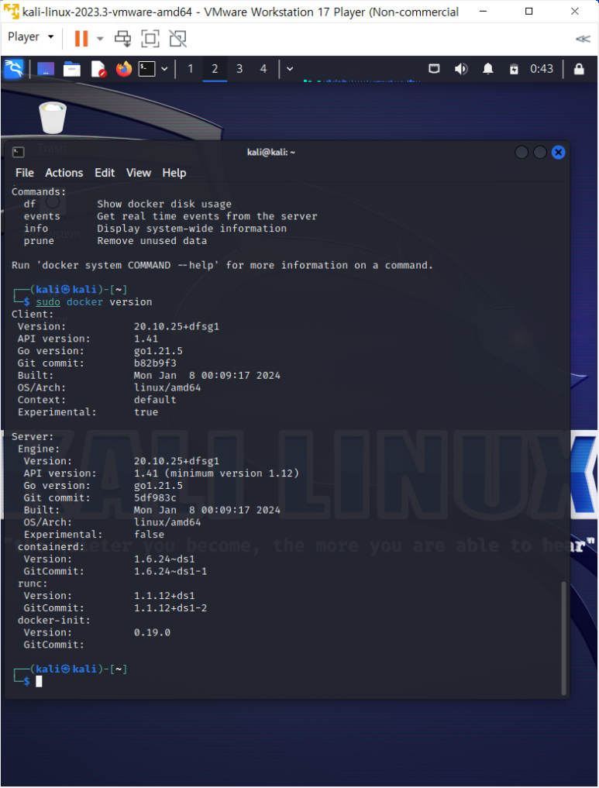Click the 0:43 panel clock
Viewport: 599px width, 788px height.
542,69
